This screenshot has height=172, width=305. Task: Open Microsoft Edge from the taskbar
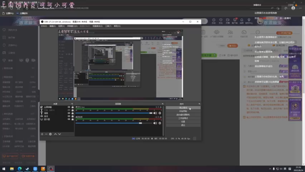click(20, 169)
